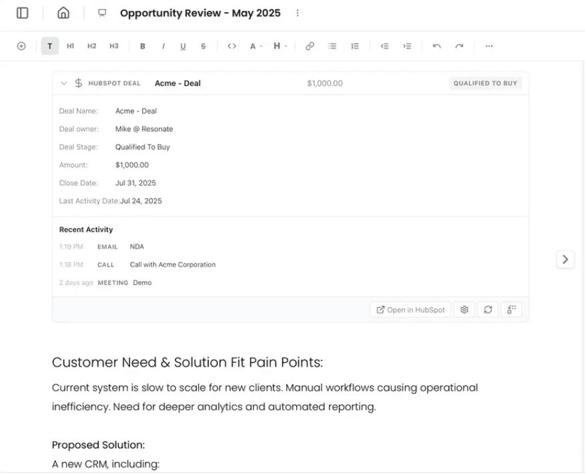
Task: Create a numbered list
Action: coord(355,46)
